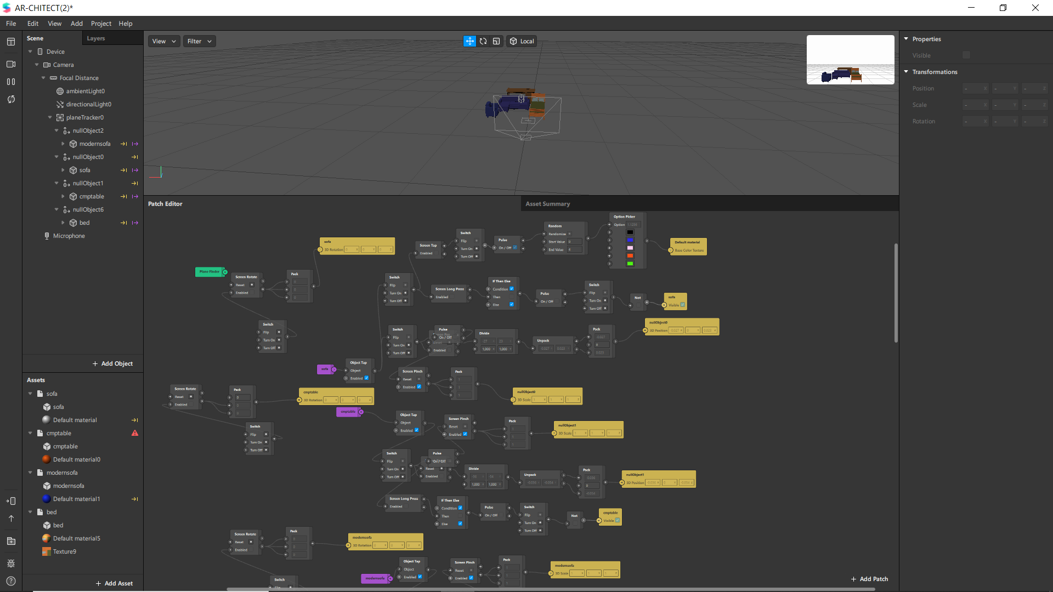This screenshot has height=592, width=1053.
Task: Open the Filter dropdown in viewport
Action: 199,41
